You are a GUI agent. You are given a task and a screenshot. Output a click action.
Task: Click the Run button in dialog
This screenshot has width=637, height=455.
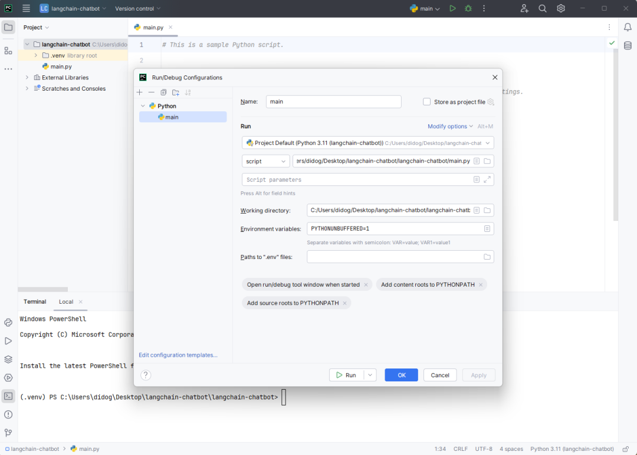click(x=347, y=375)
